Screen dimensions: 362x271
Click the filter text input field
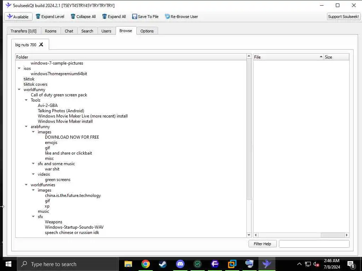click(x=314, y=244)
